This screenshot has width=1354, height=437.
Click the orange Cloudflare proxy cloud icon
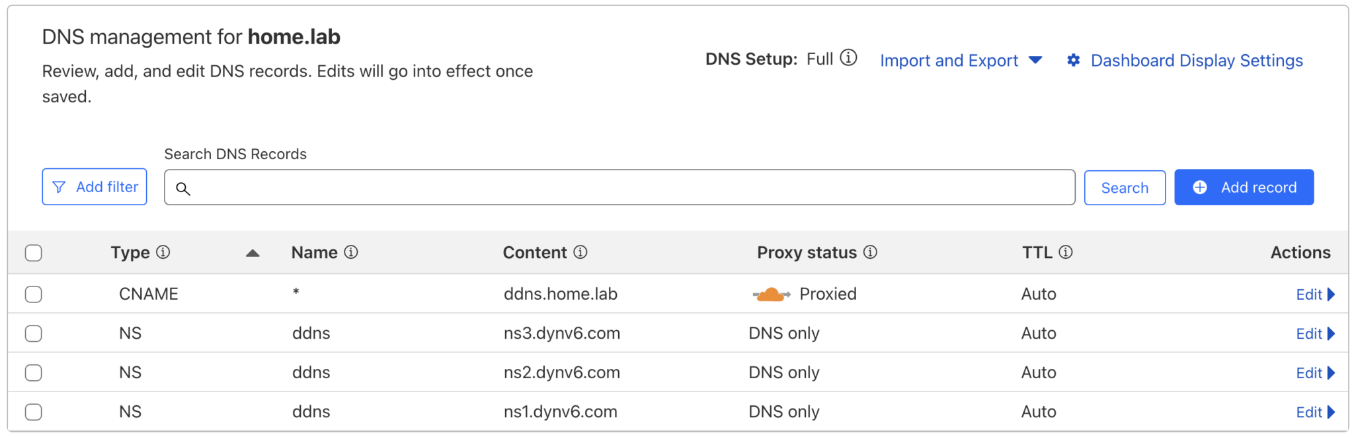(770, 293)
